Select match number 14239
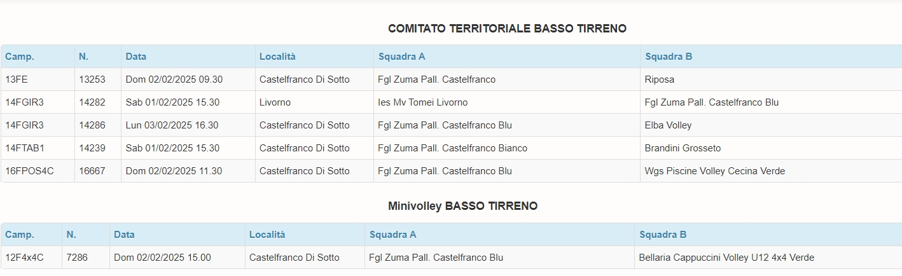The width and height of the screenshot is (902, 276). click(92, 148)
